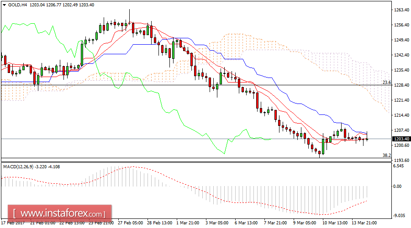411x228 pixels.
Task: Click price scale value 1193.60
Action: coord(402,160)
